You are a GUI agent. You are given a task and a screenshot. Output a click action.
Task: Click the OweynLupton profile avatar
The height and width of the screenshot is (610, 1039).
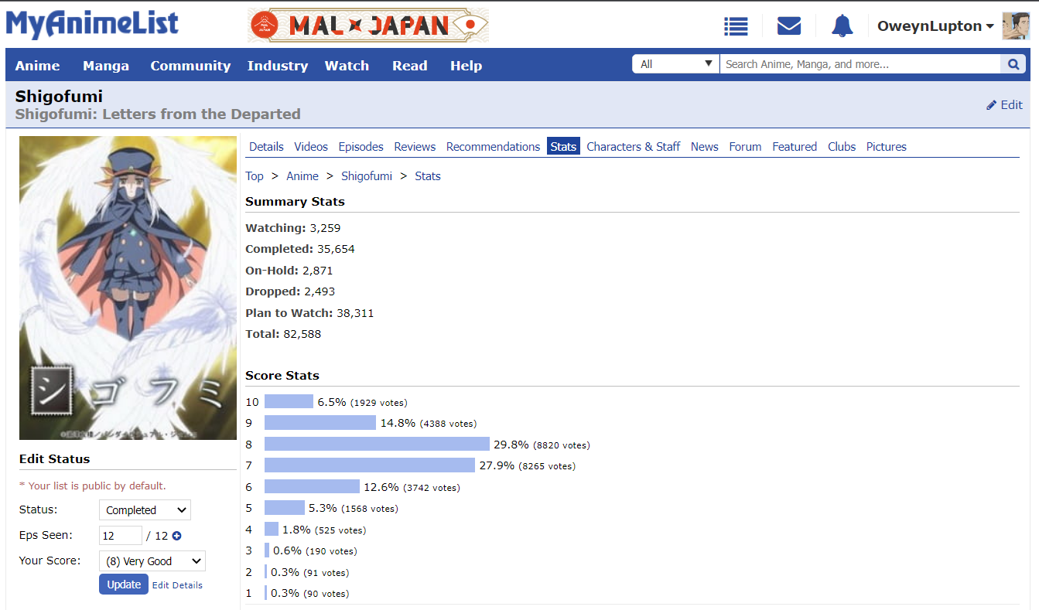[x=1014, y=26]
